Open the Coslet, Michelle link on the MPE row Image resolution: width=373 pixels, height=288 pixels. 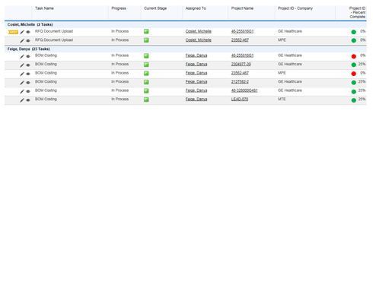[x=198, y=40]
